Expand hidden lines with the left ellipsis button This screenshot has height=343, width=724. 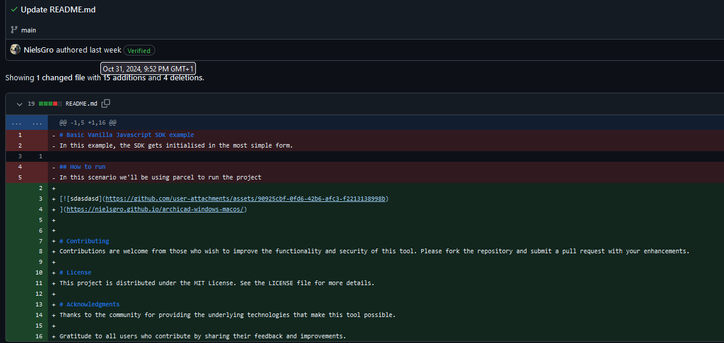(16, 122)
